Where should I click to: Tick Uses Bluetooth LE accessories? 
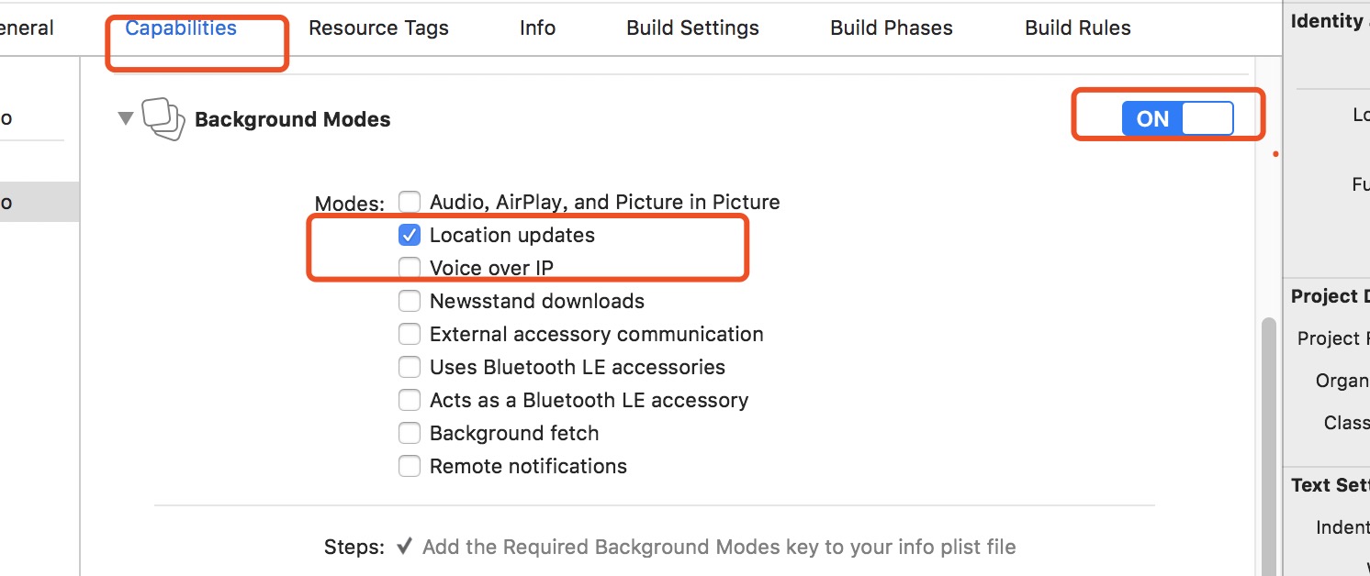pos(410,367)
